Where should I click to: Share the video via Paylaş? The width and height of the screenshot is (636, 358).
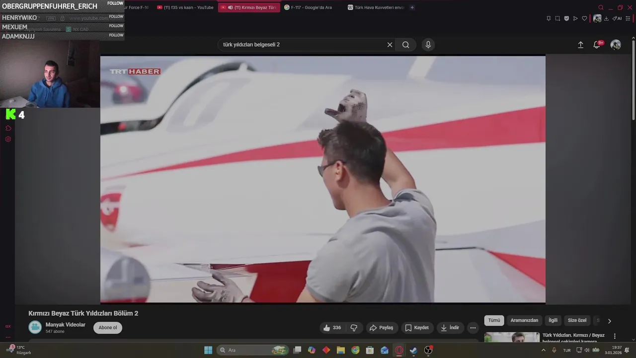pyautogui.click(x=382, y=328)
